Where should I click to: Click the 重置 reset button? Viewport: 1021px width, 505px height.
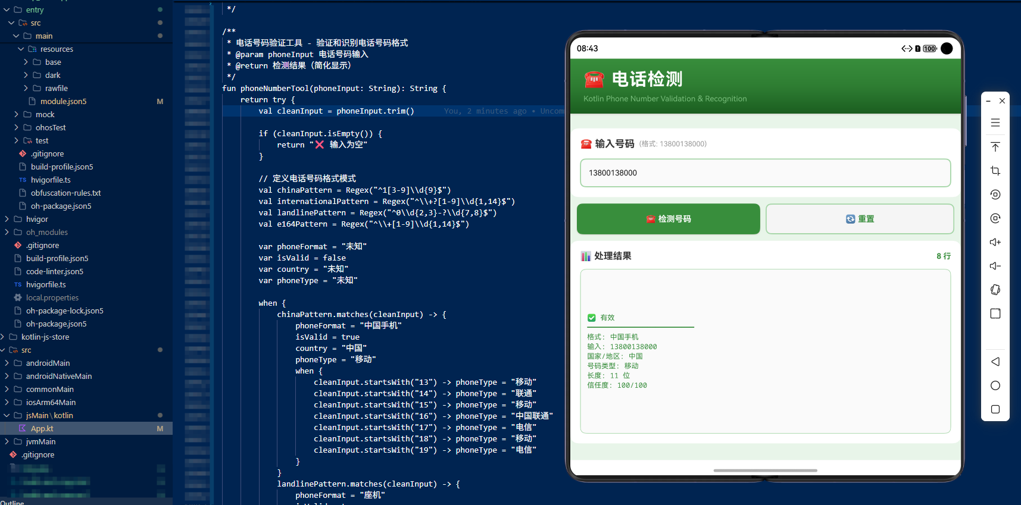pyautogui.click(x=860, y=219)
